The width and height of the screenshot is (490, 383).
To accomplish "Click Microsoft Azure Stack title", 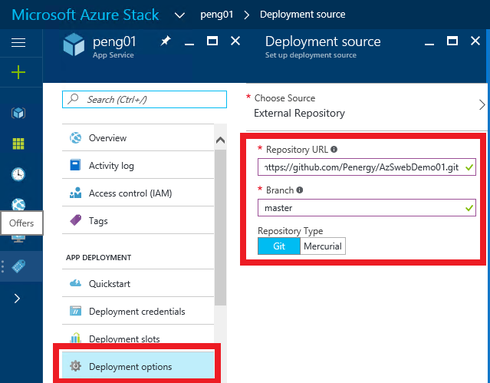I will 85,15.
